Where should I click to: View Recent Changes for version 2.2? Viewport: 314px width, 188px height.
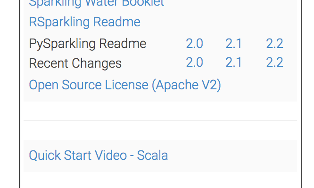(274, 63)
